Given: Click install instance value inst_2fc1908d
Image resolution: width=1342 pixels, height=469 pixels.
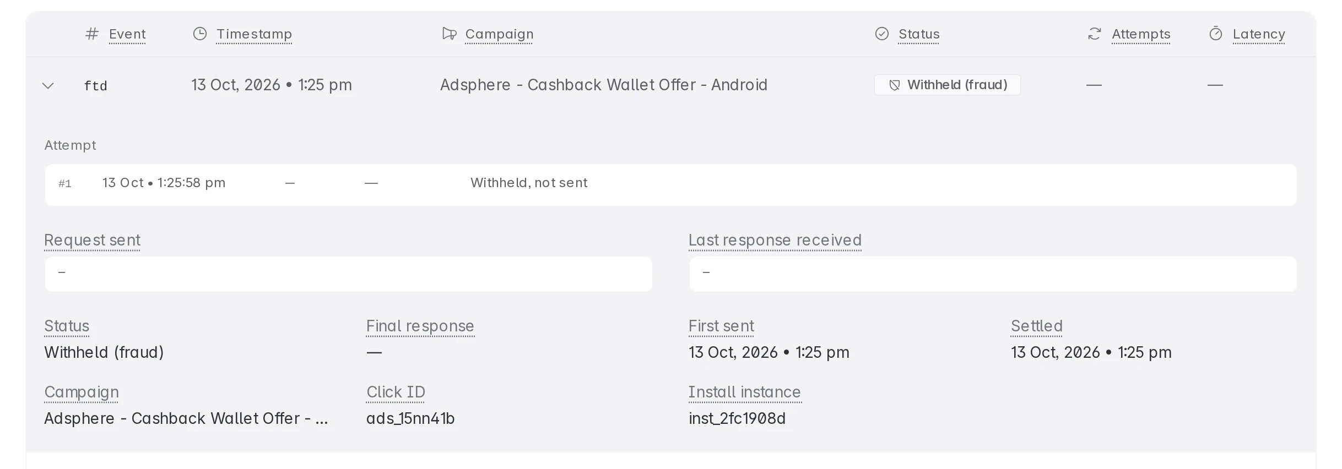Looking at the screenshot, I should [x=737, y=418].
